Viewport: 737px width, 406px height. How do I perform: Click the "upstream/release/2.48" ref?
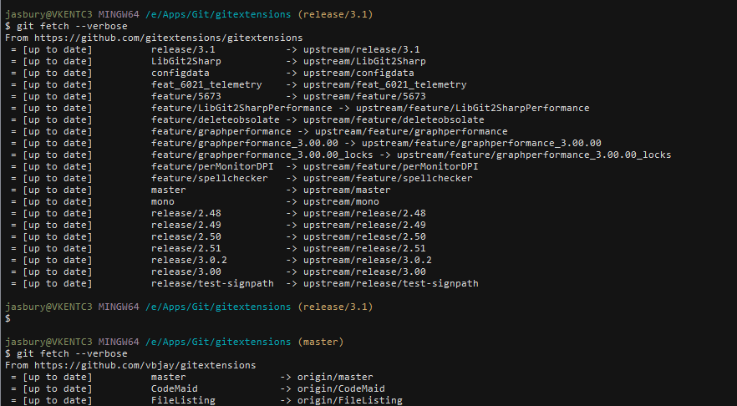(364, 213)
